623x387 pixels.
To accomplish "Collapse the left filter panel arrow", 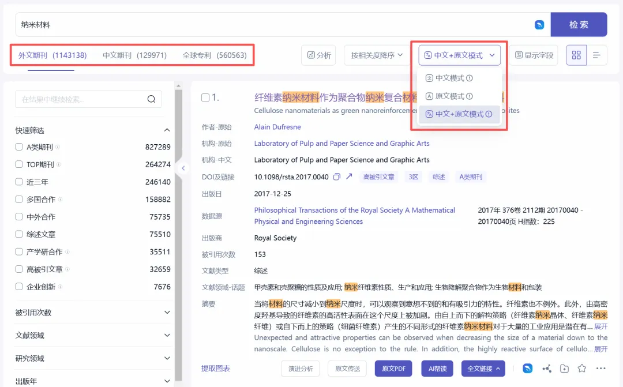I will pos(183,168).
